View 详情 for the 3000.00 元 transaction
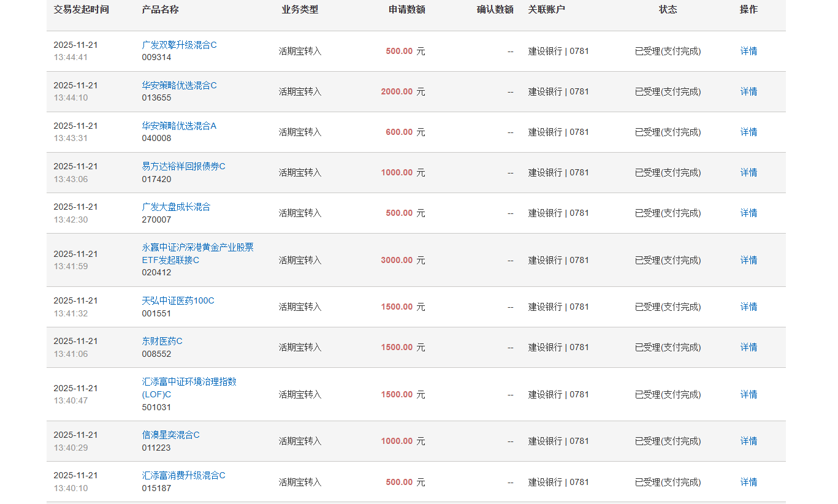 coord(748,260)
